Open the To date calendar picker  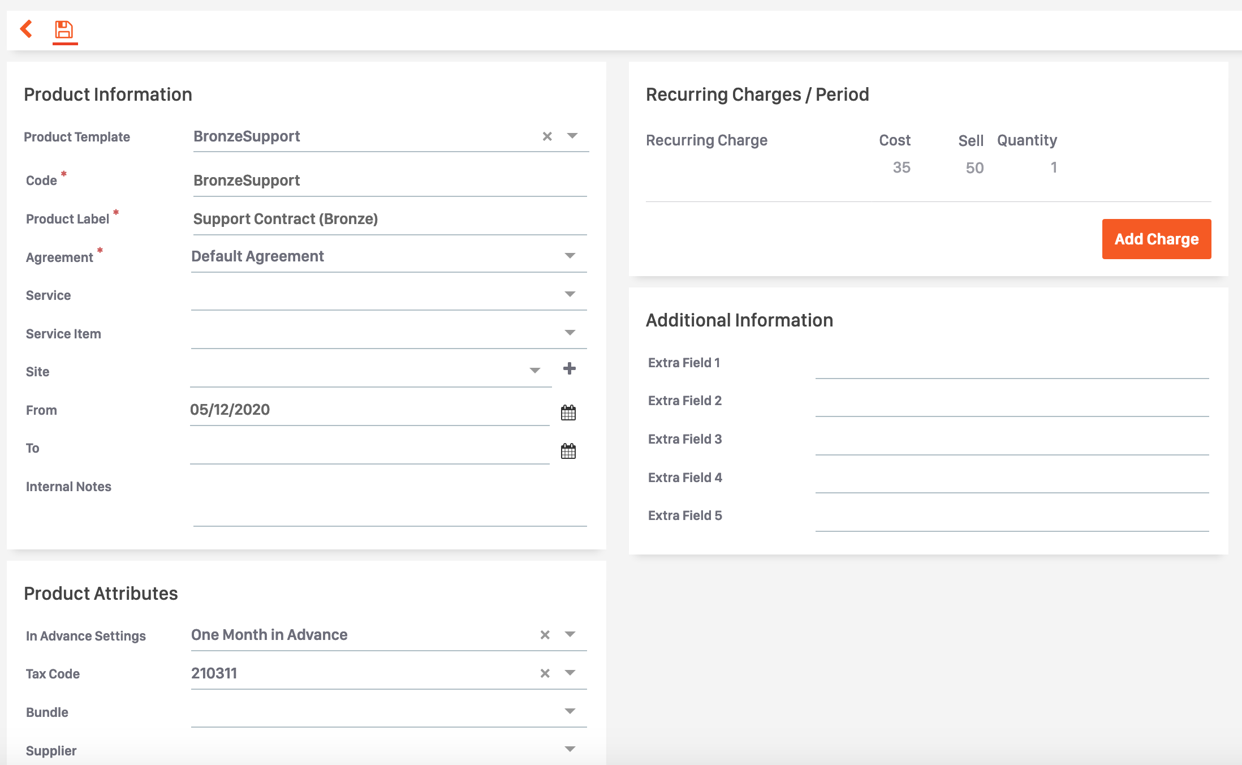(x=568, y=451)
